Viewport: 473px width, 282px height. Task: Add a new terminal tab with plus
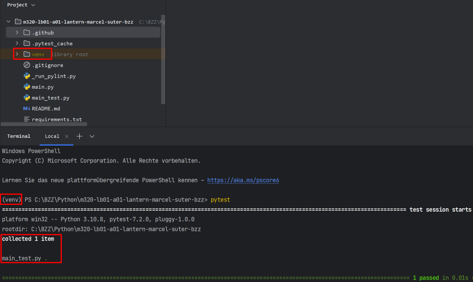[x=79, y=136]
